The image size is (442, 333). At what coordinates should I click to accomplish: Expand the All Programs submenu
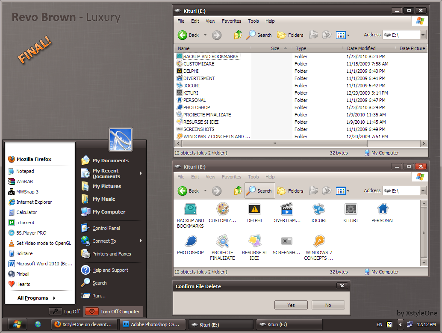[x=36, y=298]
